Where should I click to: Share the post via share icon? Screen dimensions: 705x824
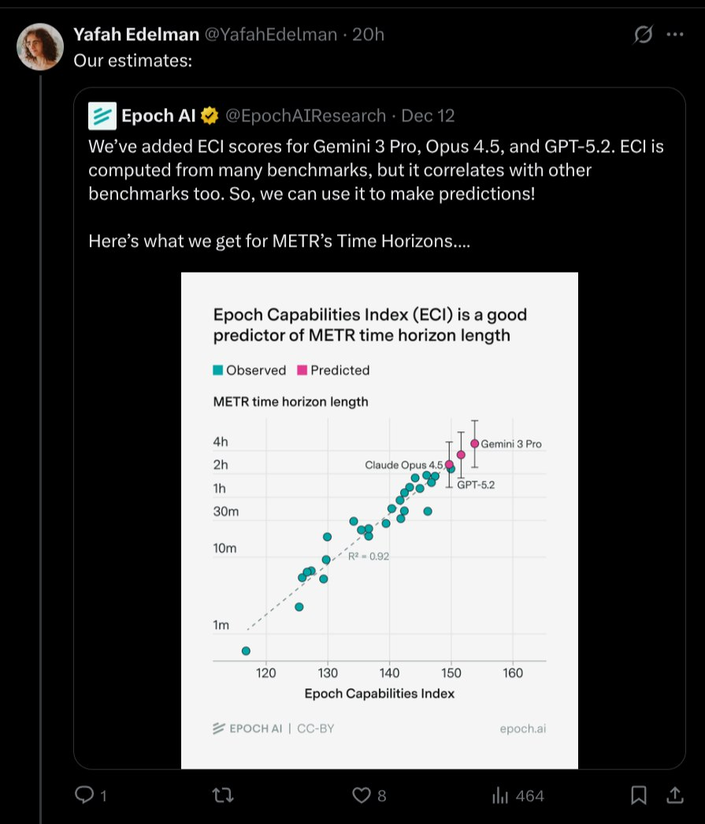point(675,796)
